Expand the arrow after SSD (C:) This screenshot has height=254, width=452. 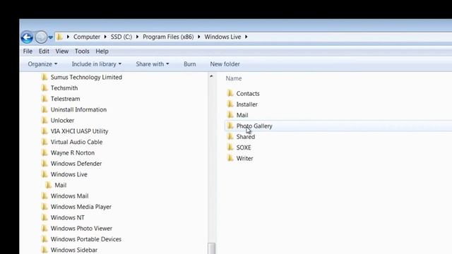pyautogui.click(x=137, y=37)
